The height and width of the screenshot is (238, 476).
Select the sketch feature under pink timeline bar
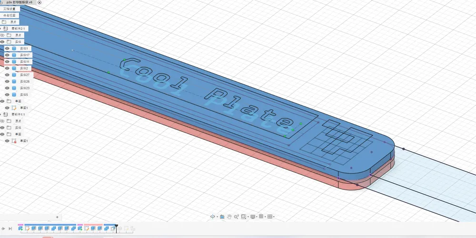point(87,228)
